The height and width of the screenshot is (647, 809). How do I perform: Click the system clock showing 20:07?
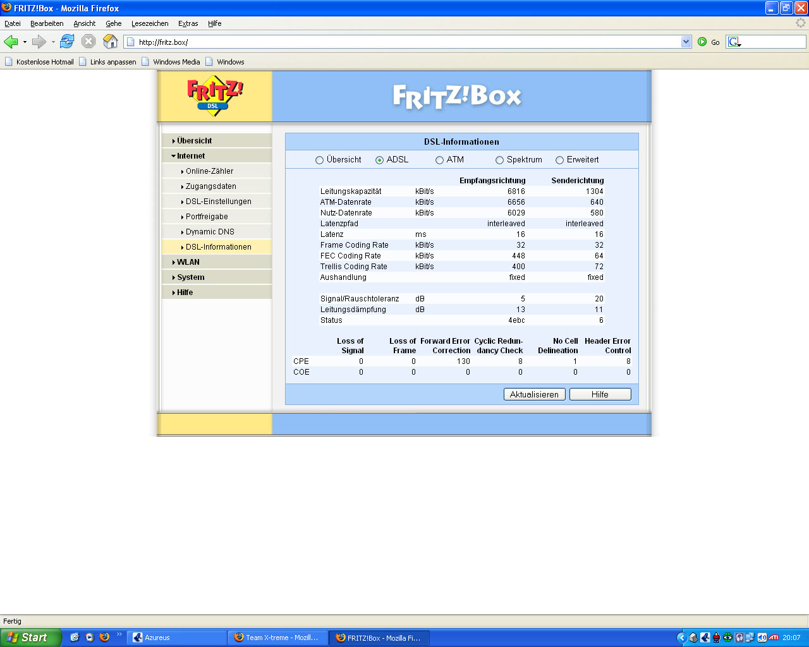791,638
